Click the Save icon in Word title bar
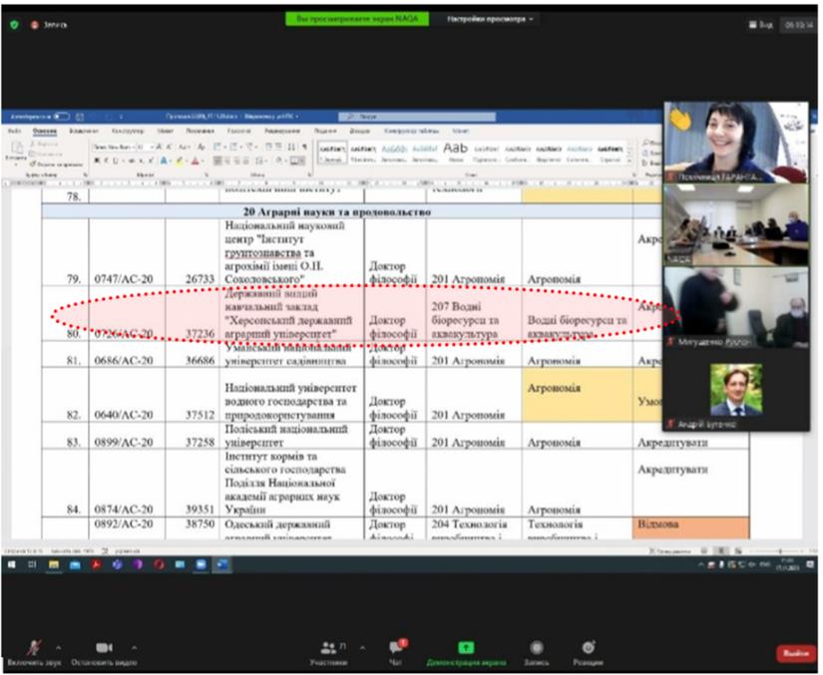Screen dimensions: 823x675 (80, 116)
